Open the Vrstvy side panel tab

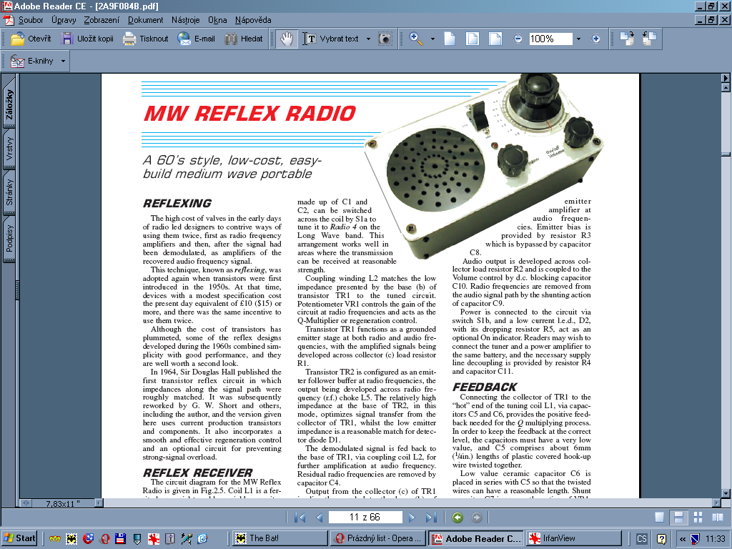click(9, 149)
